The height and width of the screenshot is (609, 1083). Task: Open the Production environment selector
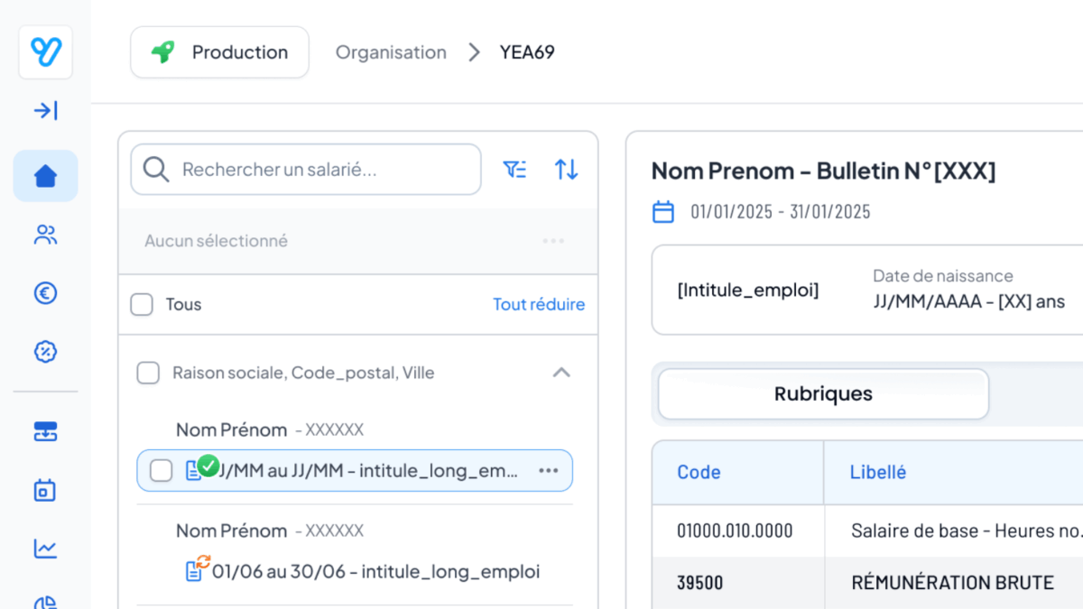click(x=219, y=52)
